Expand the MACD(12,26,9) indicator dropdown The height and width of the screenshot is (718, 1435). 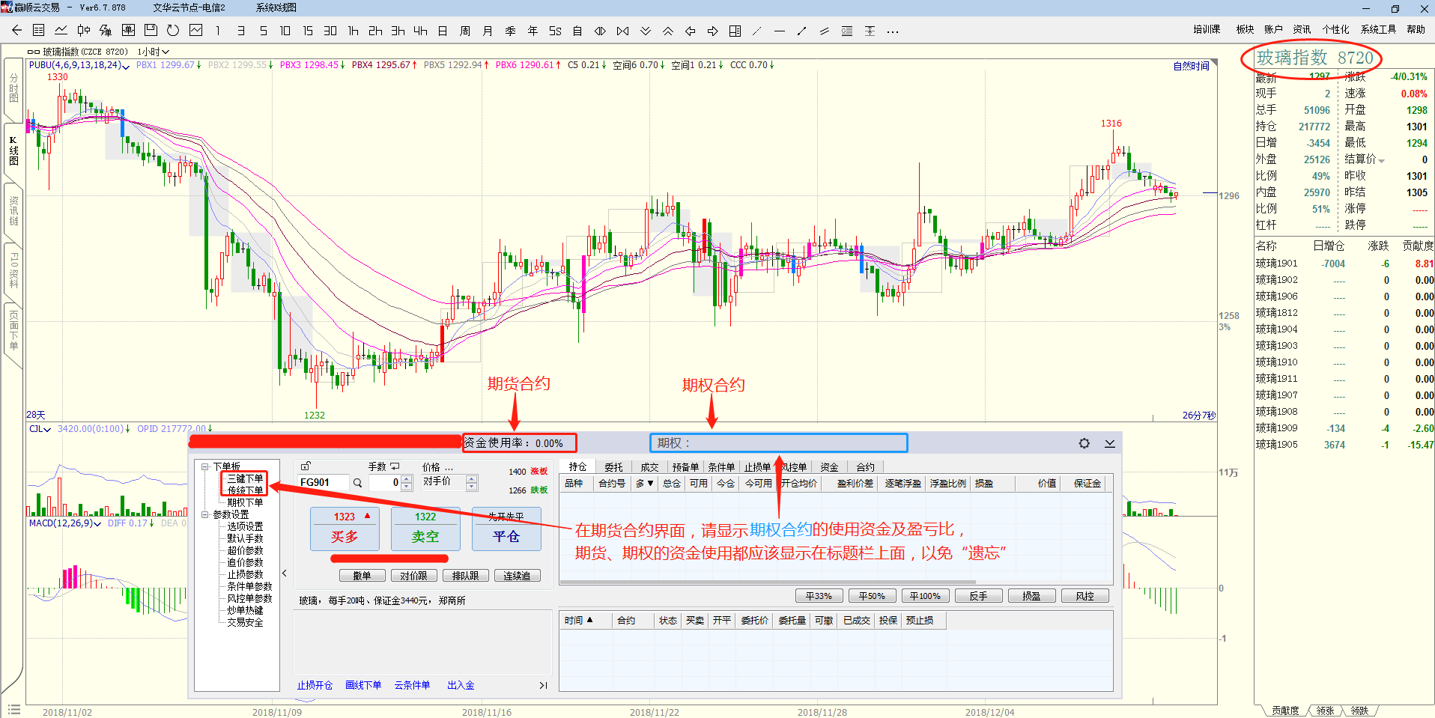tap(97, 524)
